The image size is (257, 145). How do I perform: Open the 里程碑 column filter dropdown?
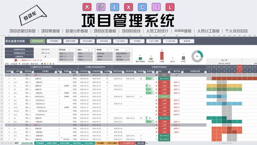click(x=70, y=72)
